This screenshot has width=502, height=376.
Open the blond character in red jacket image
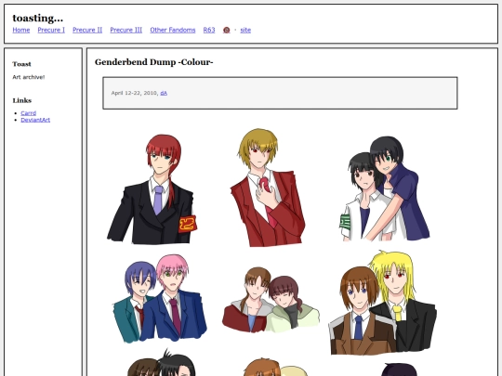(x=268, y=188)
